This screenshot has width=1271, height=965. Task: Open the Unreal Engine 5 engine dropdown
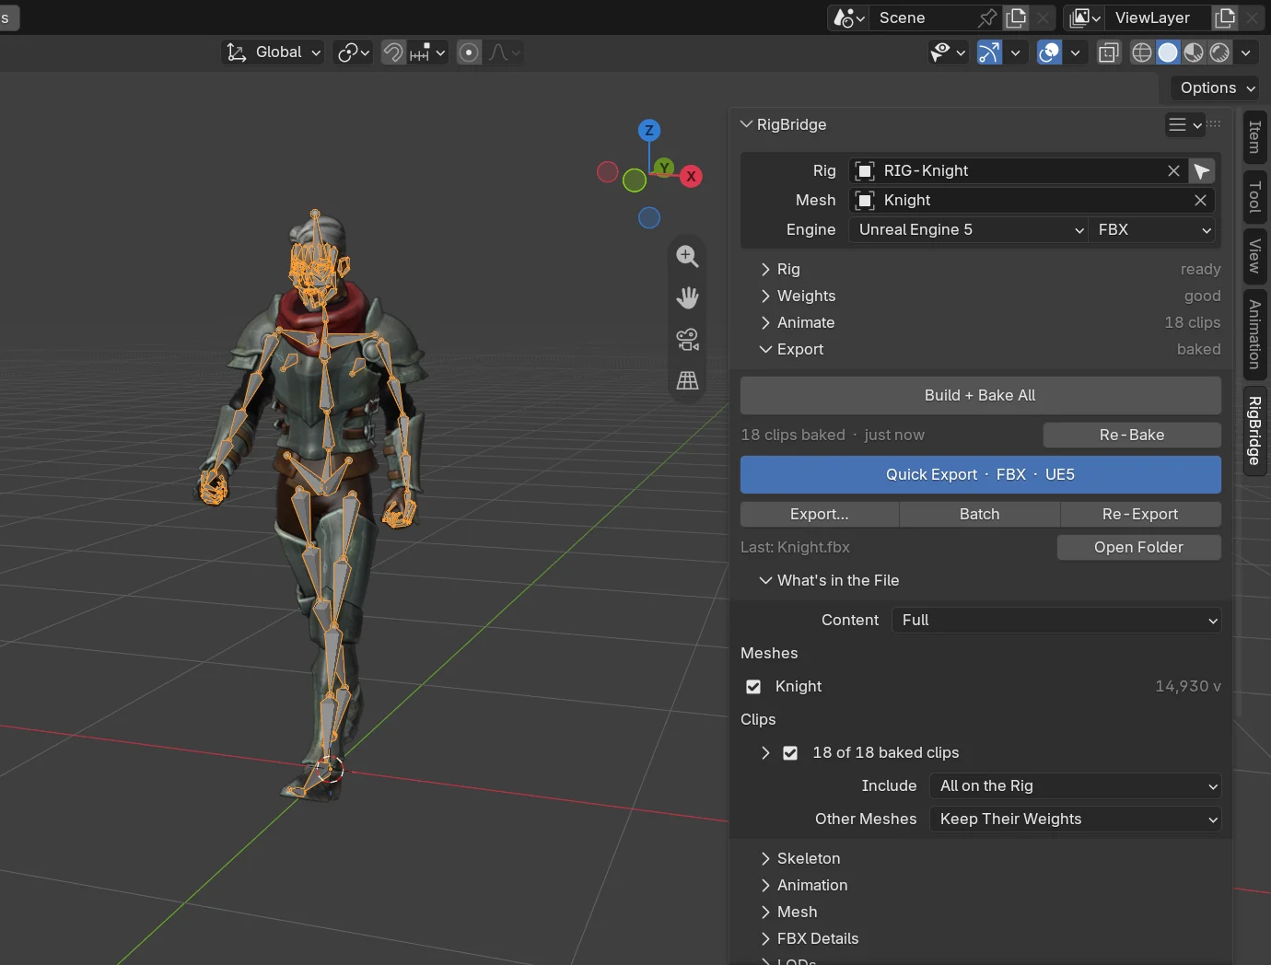[969, 230]
